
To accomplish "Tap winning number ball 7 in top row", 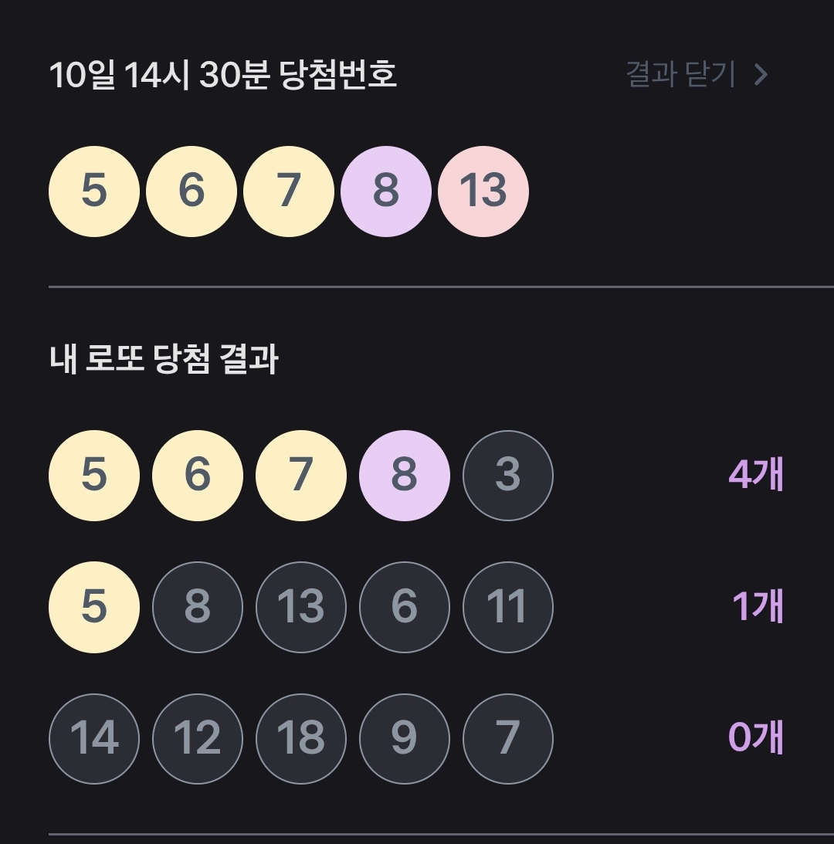I will (x=289, y=191).
